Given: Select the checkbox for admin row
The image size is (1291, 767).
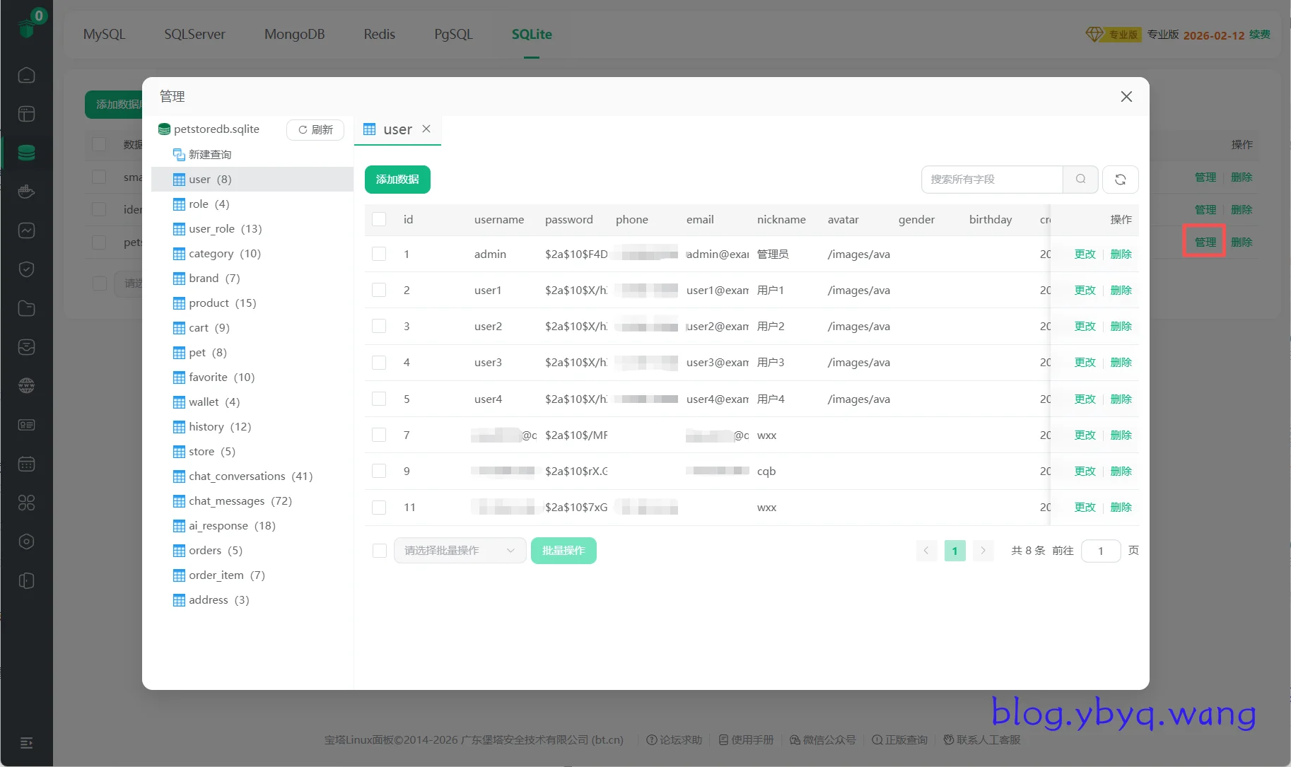Looking at the screenshot, I should (379, 254).
